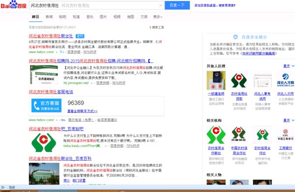Switch to the 音乐 tab

[90, 17]
